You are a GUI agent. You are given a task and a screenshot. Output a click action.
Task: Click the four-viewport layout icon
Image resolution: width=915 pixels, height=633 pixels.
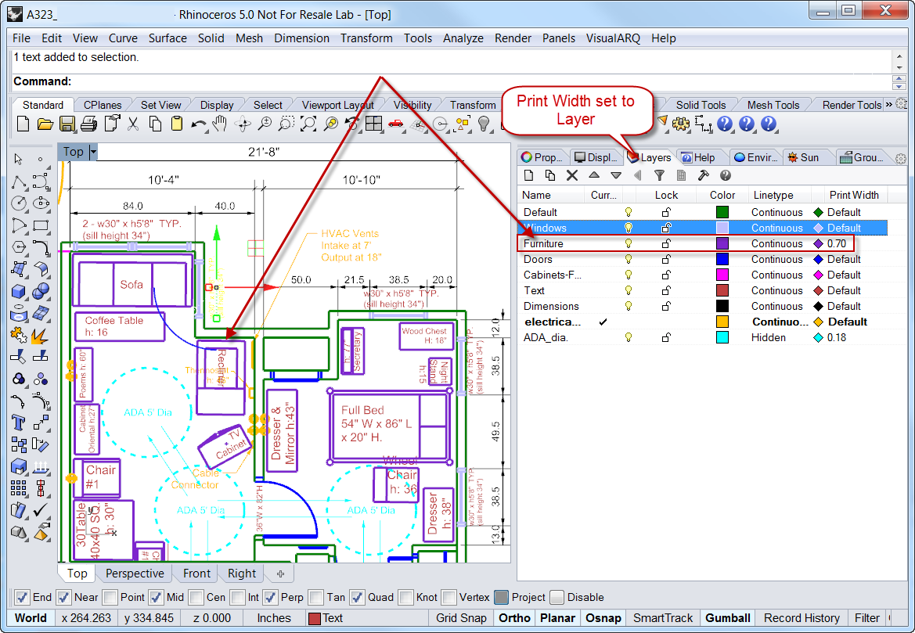tap(373, 124)
